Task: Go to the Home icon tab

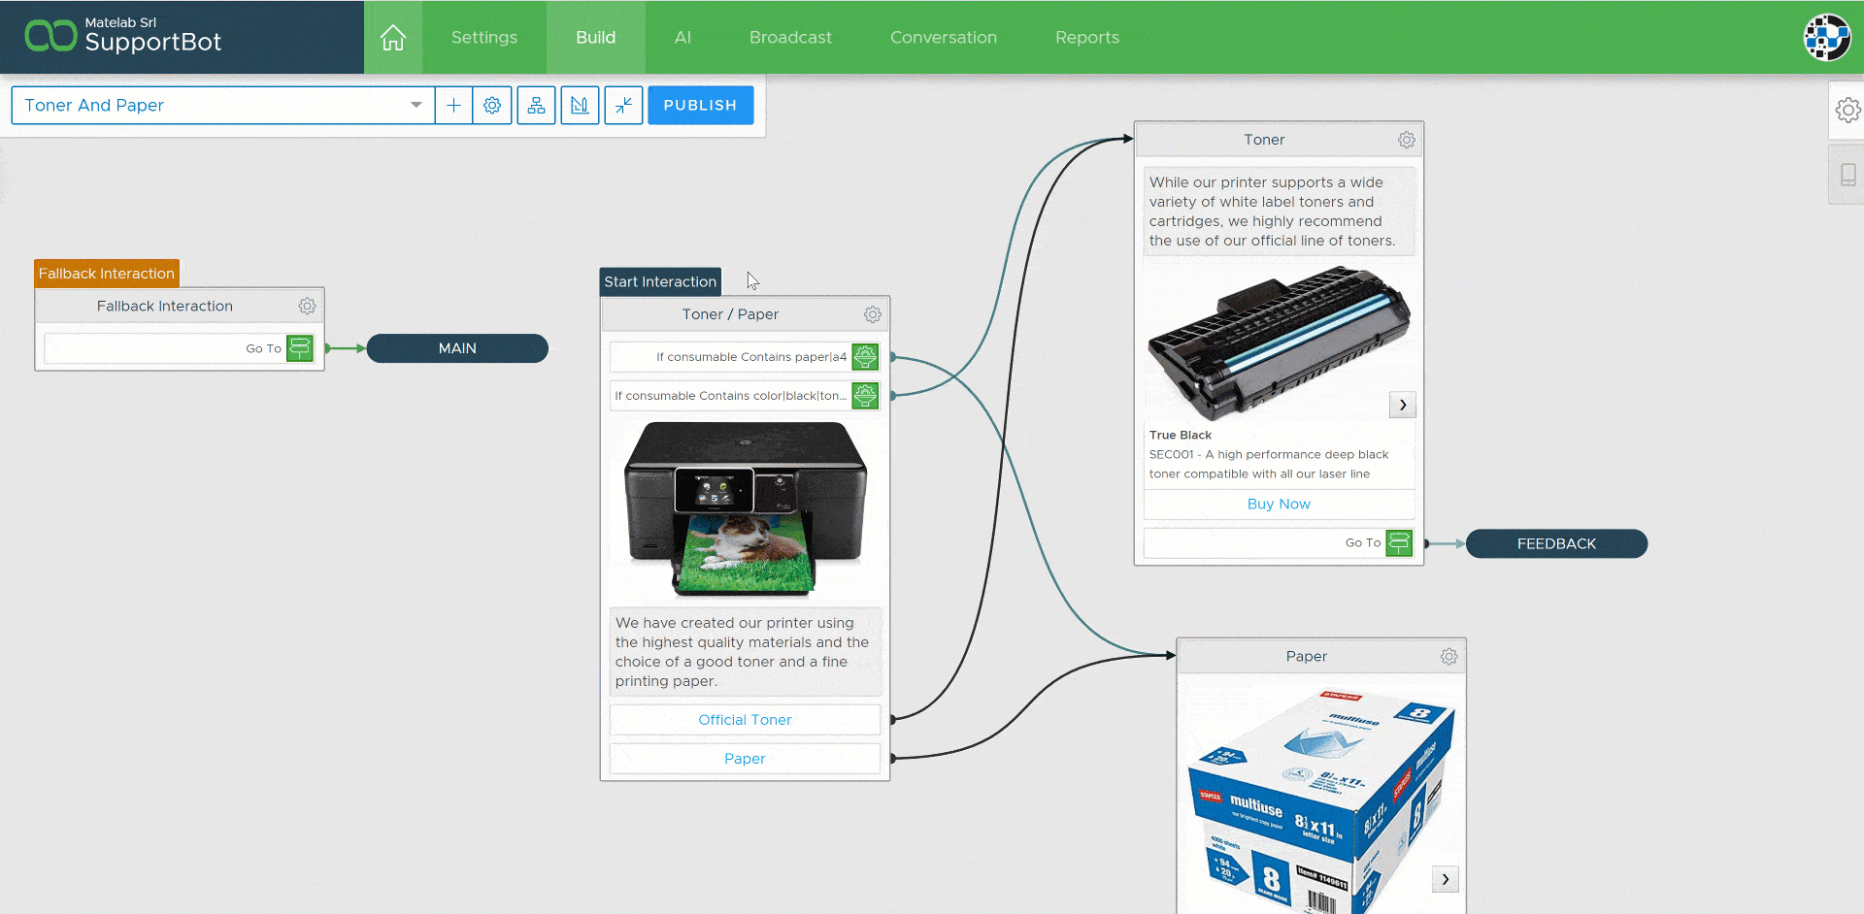Action: point(393,38)
